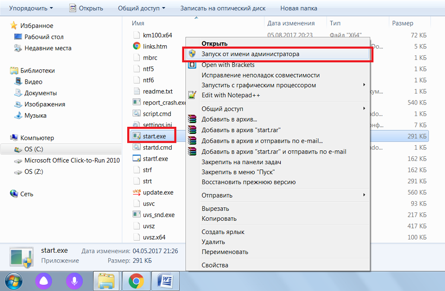Sort by the Размер column header

(x=409, y=23)
